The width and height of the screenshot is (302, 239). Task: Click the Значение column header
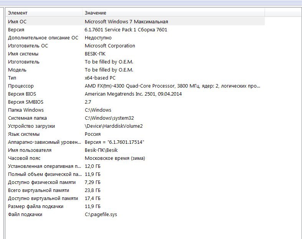[x=173, y=13]
